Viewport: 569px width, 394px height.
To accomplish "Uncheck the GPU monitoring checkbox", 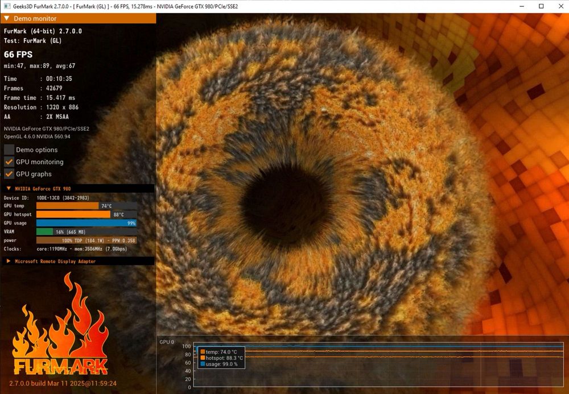I will pos(9,161).
